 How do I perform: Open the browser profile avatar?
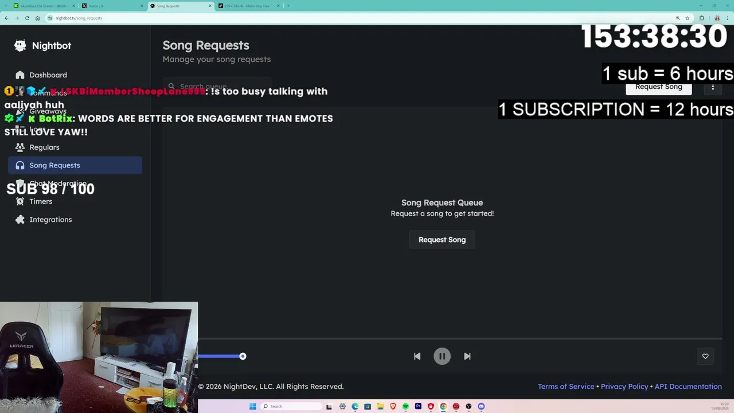pyautogui.click(x=717, y=18)
